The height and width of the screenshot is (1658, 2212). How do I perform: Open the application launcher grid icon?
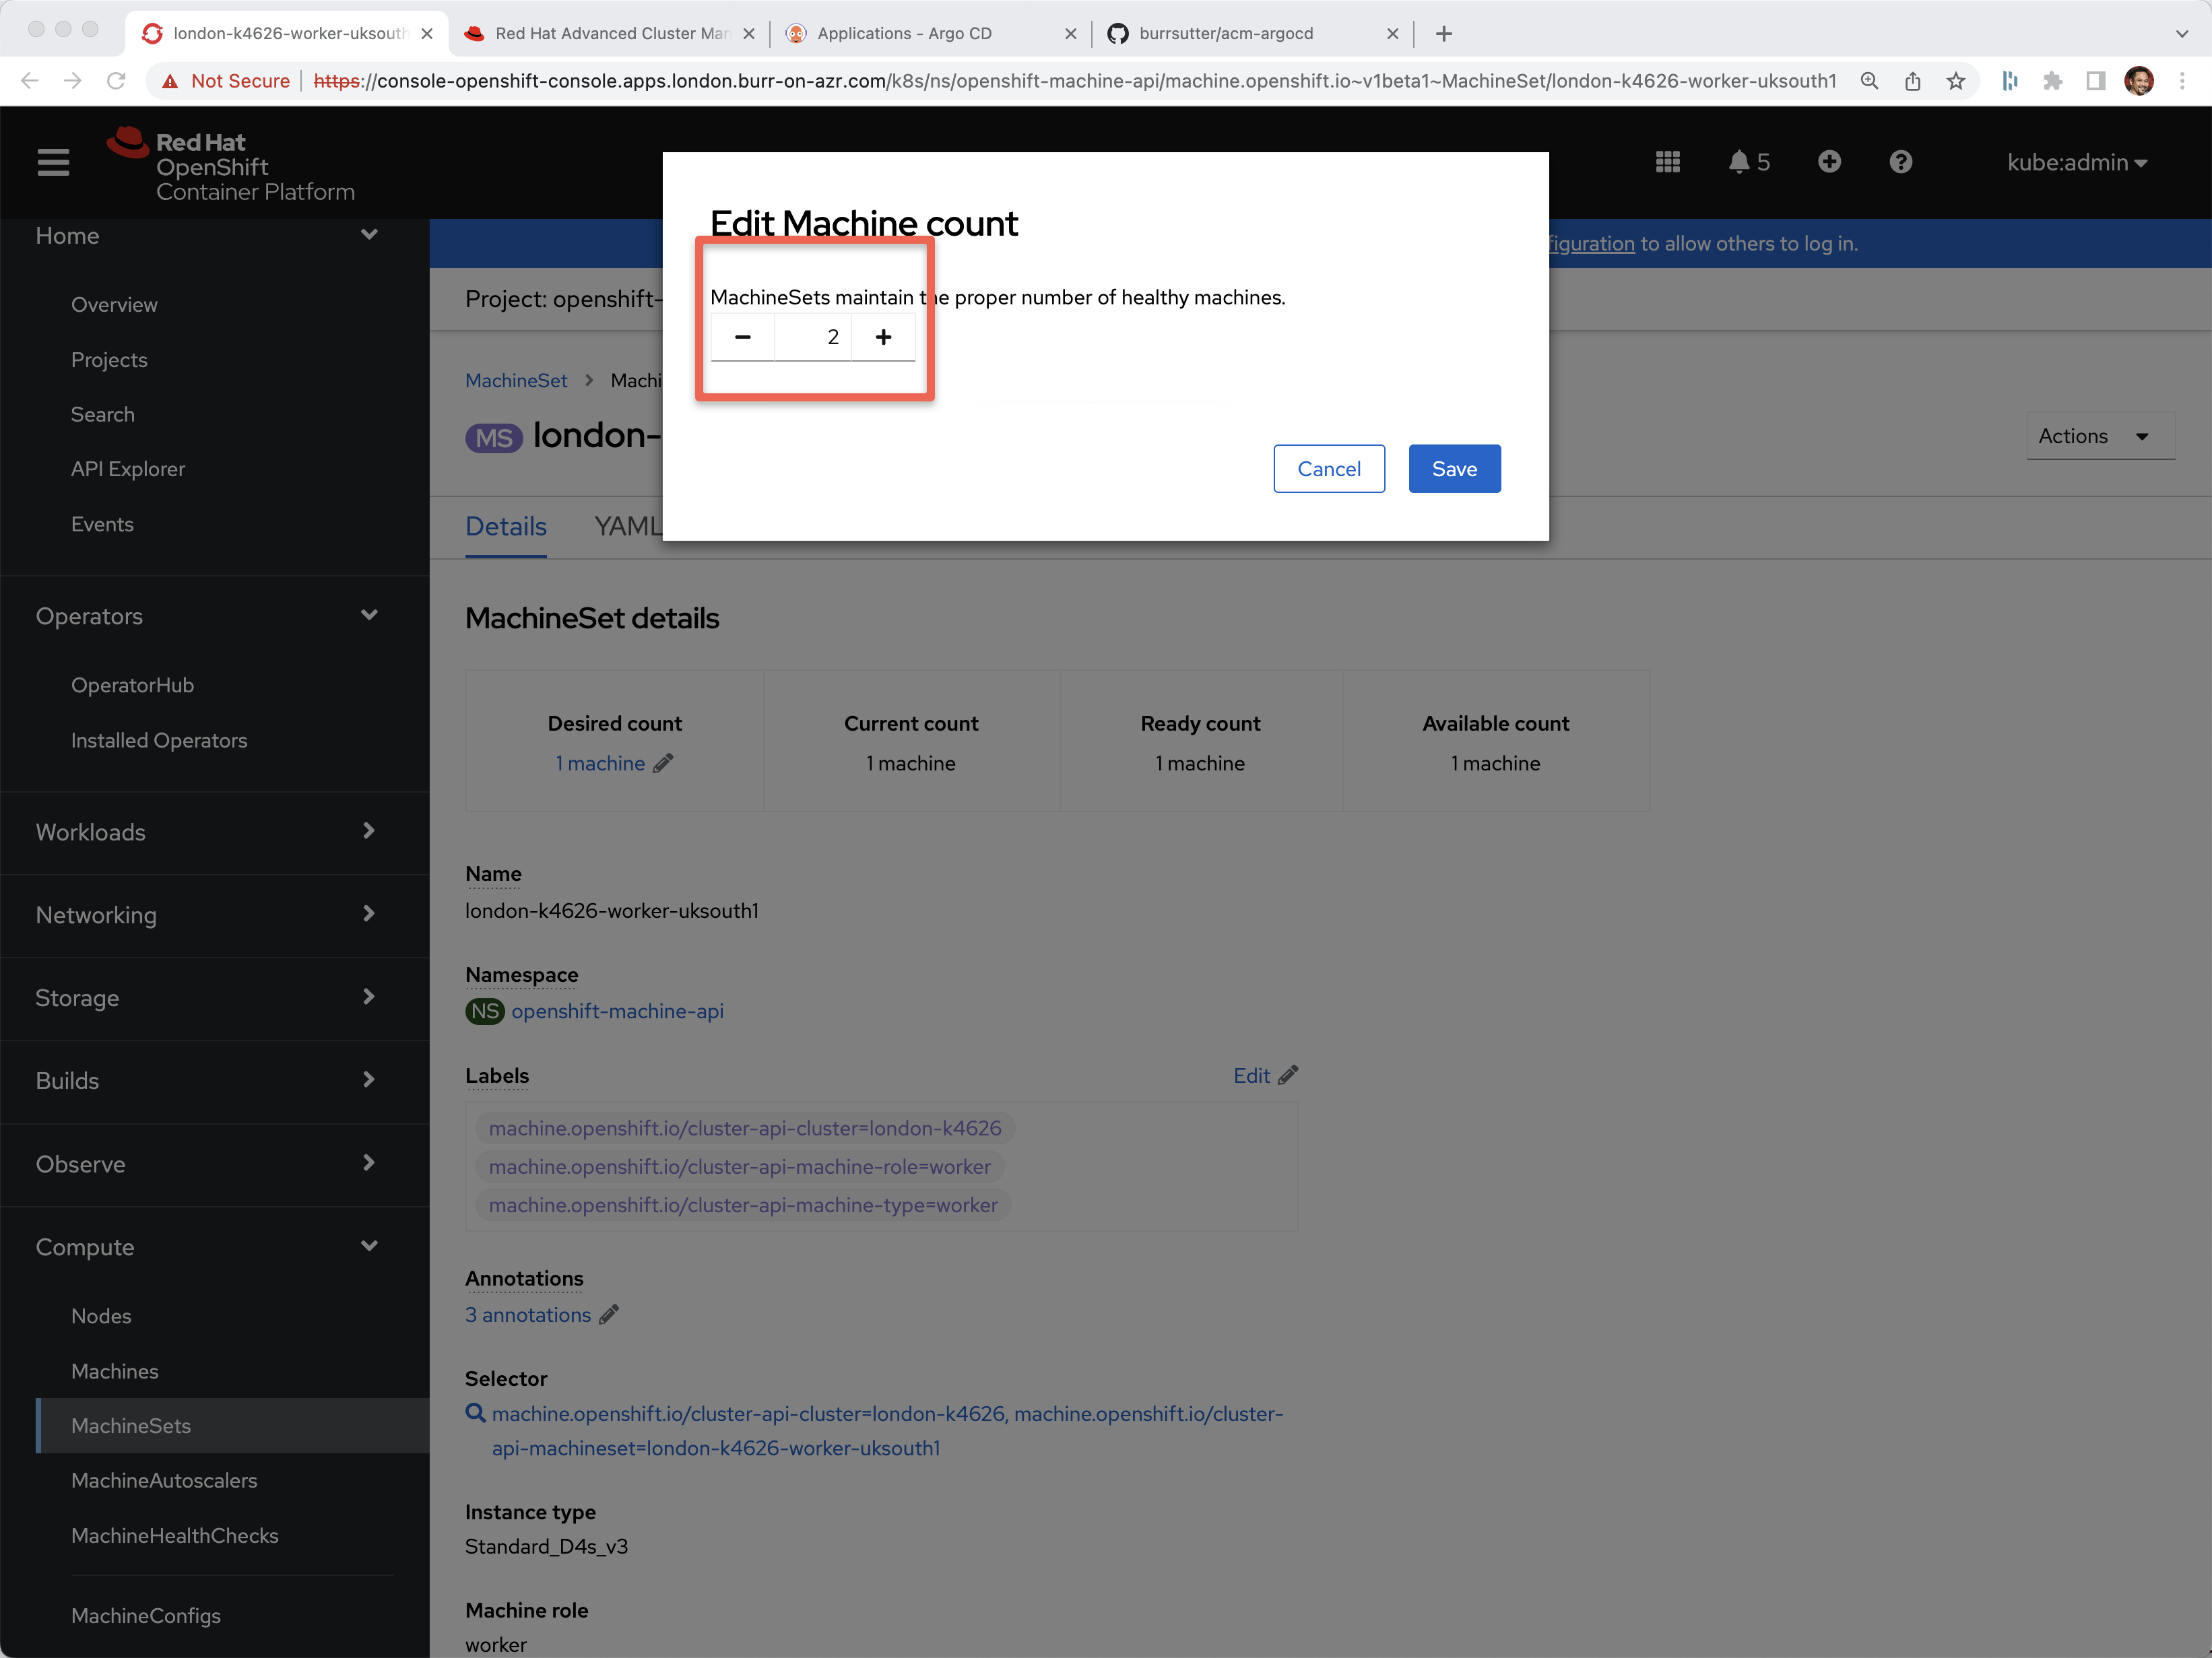tap(1667, 162)
